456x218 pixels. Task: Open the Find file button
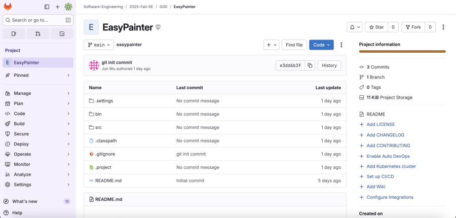point(294,45)
